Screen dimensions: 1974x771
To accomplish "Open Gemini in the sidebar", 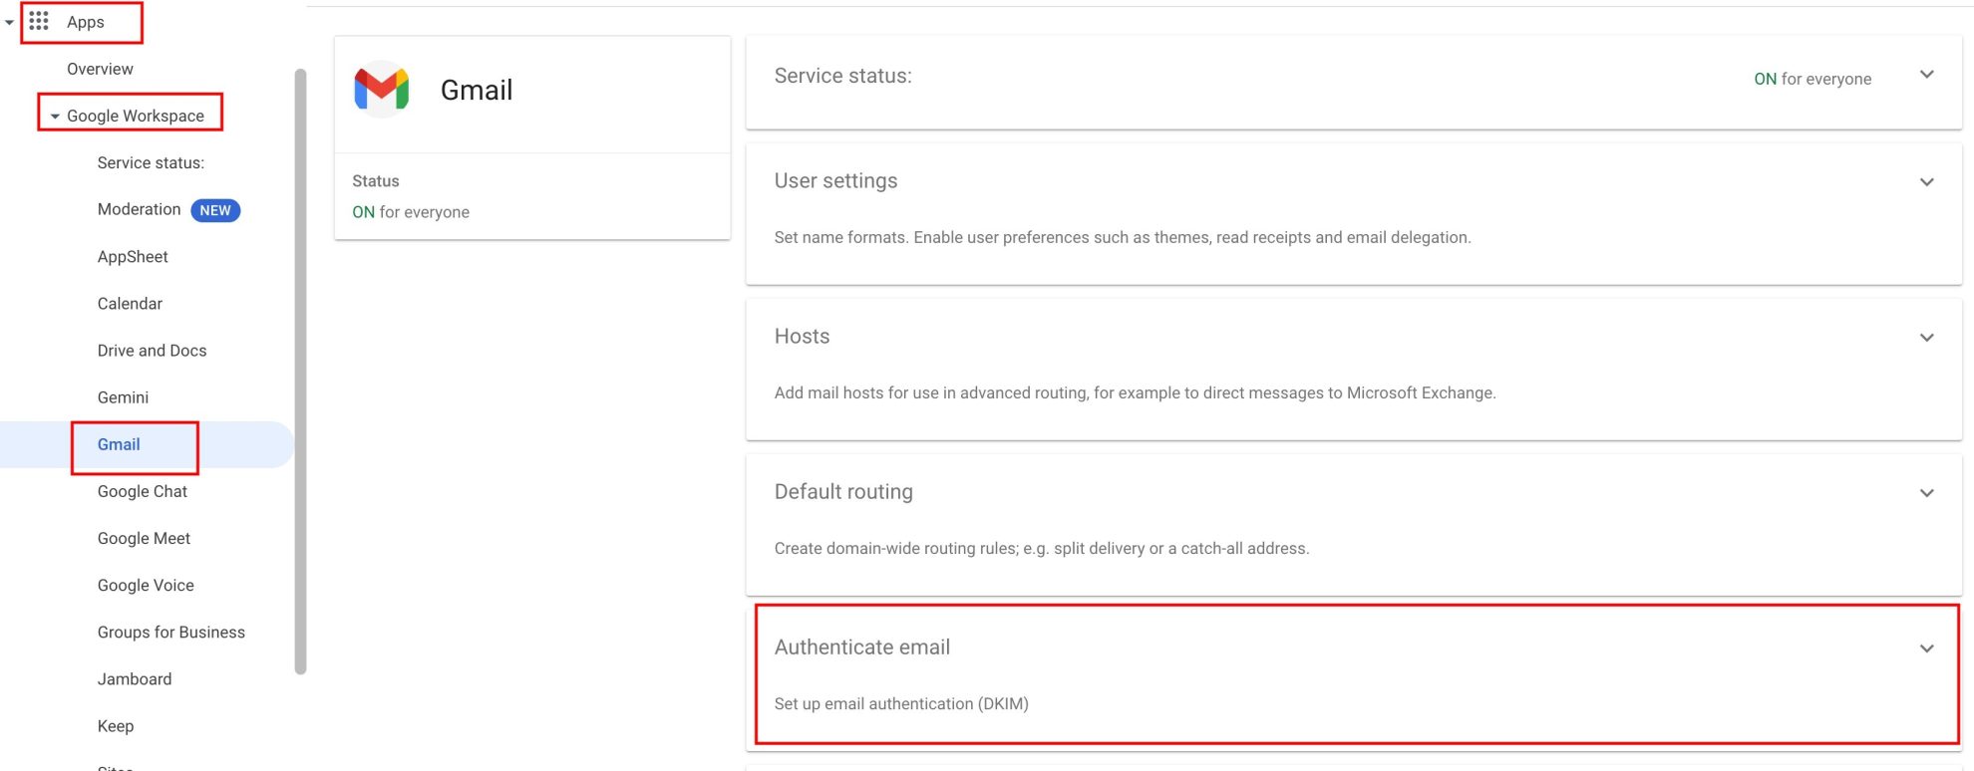I will 123,397.
